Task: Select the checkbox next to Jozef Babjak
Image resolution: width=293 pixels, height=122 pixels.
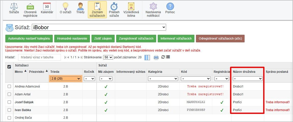Action: click(x=9, y=102)
